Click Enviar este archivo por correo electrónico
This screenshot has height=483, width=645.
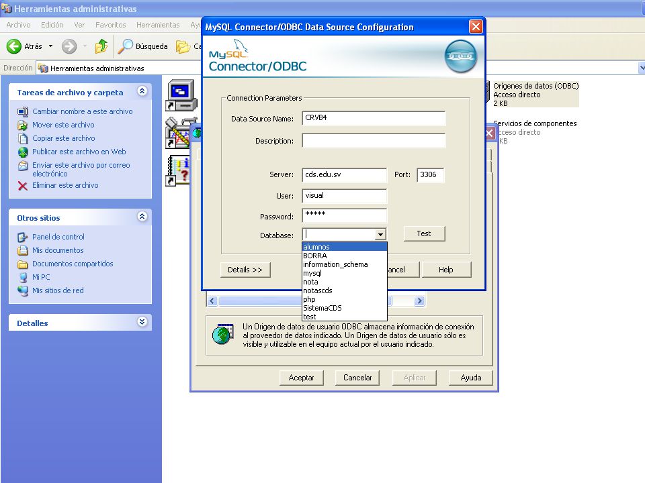pyautogui.click(x=81, y=169)
